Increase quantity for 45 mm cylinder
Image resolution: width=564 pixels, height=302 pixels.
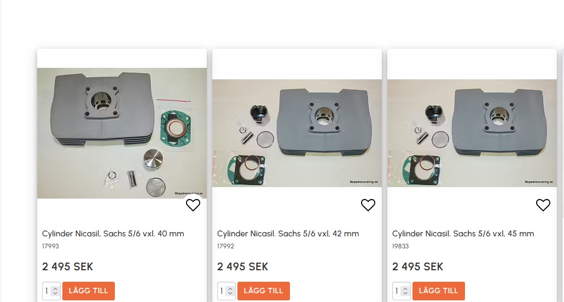405,289
